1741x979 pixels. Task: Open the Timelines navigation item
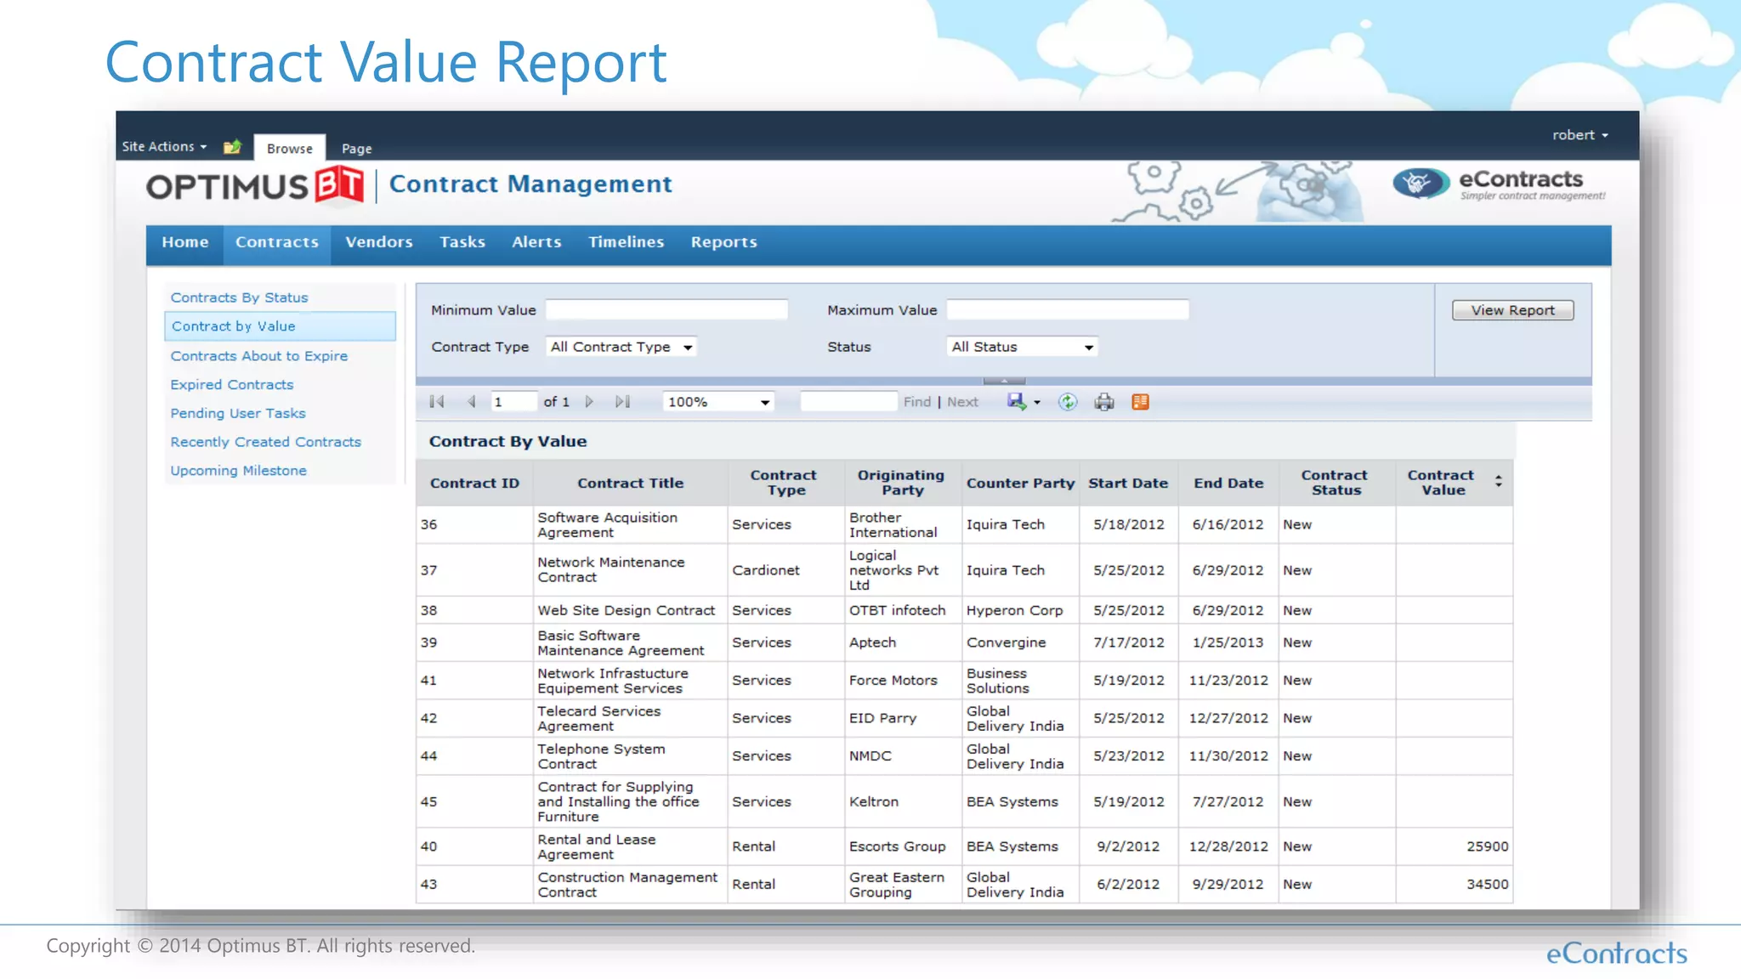tap(627, 242)
